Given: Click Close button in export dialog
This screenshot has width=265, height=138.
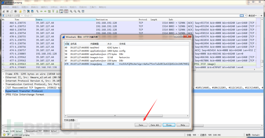Looking at the screenshot, I should click(169, 125).
